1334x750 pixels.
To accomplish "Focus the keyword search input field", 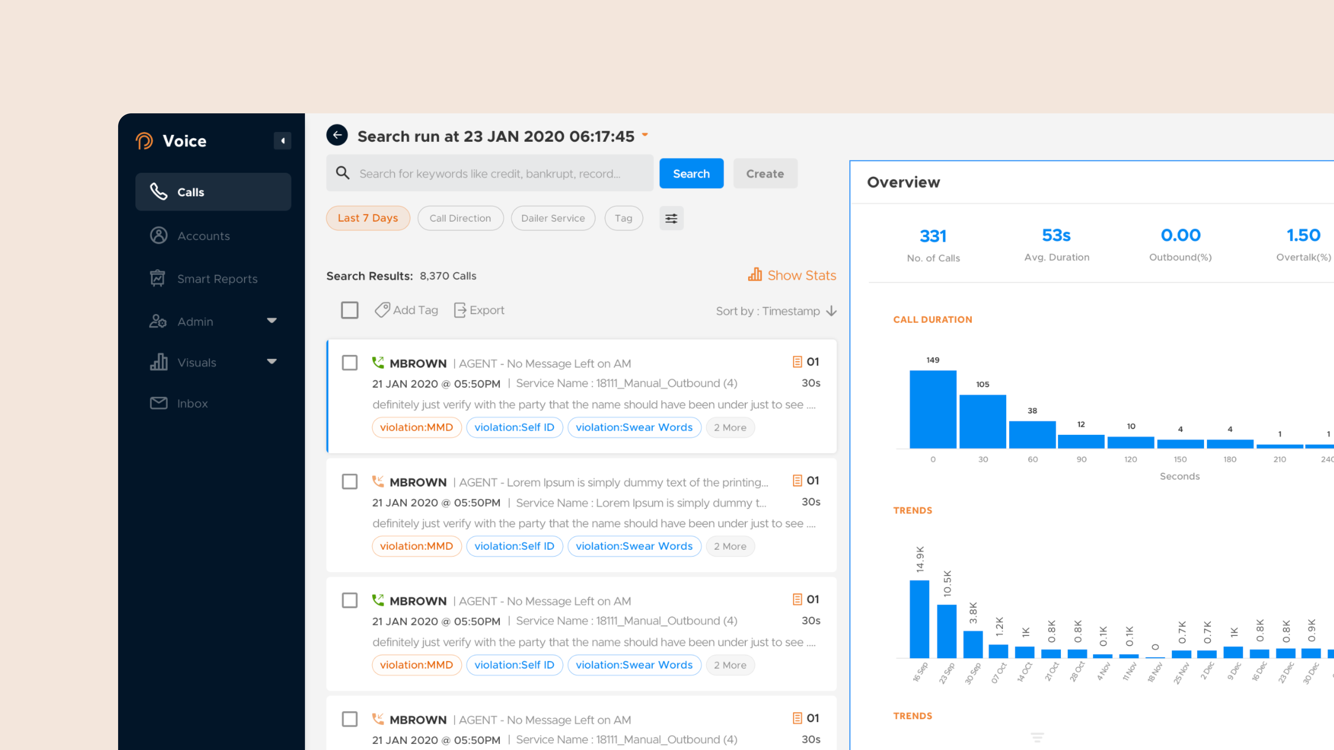I will click(x=489, y=174).
